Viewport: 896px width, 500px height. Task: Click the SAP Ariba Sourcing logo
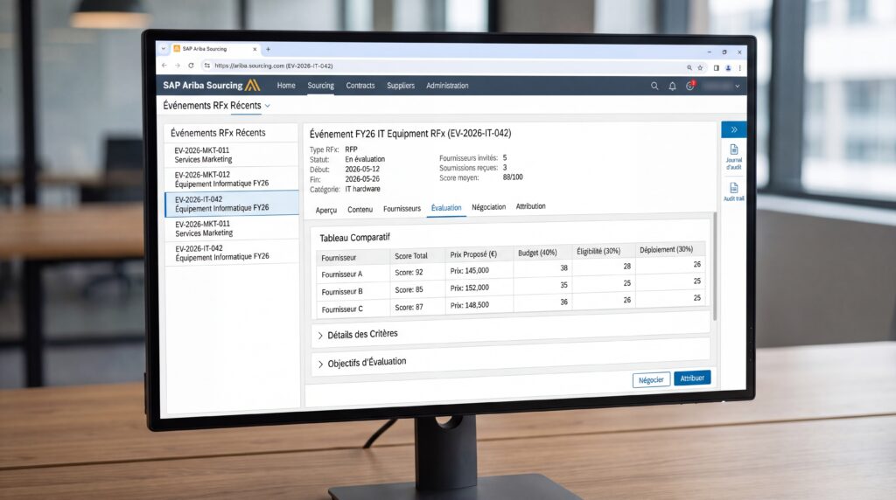212,85
